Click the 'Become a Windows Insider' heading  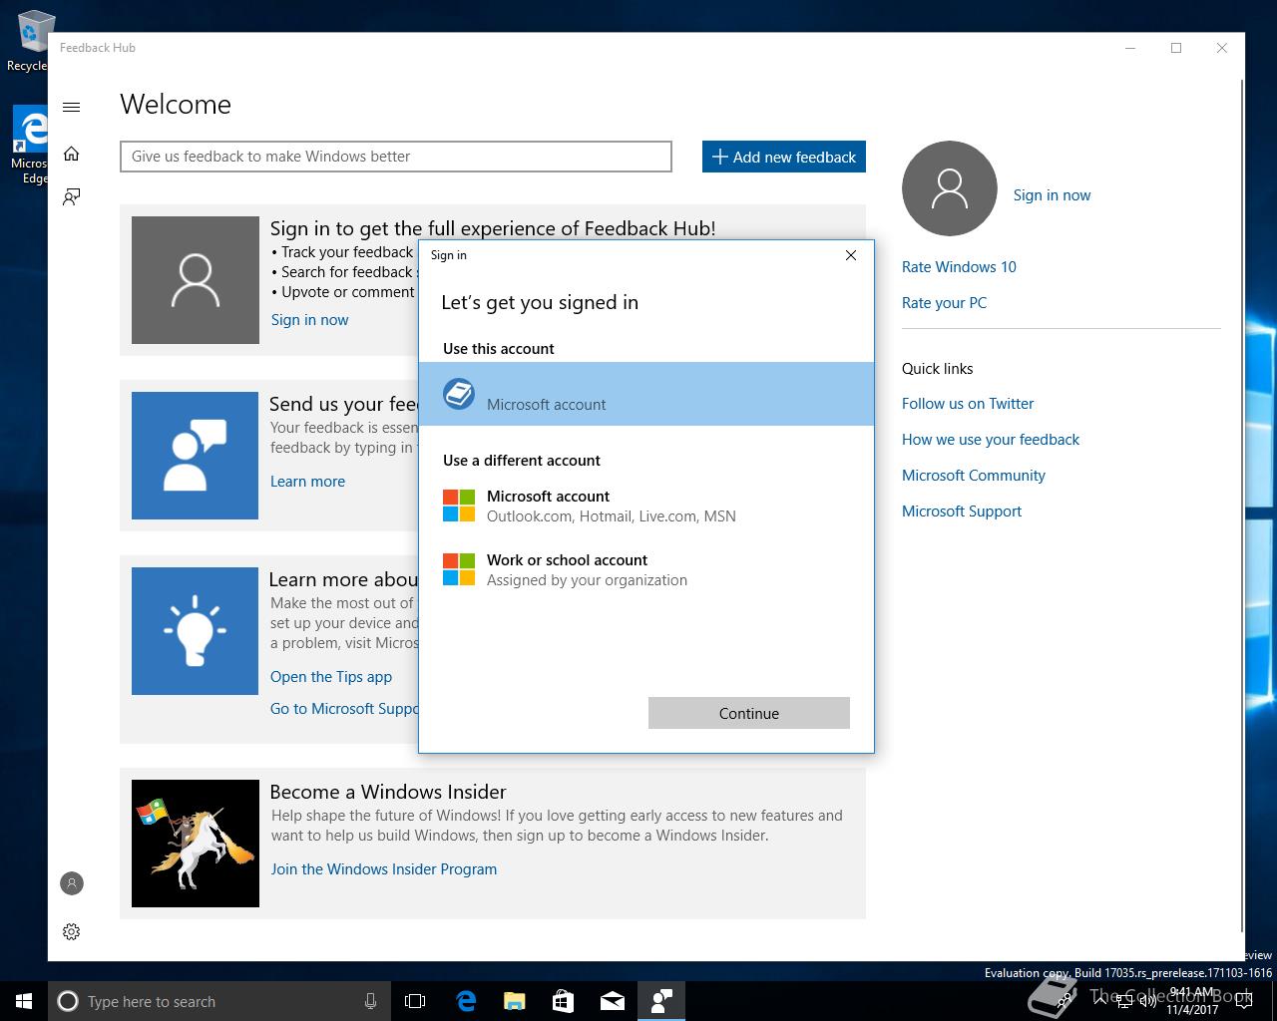pyautogui.click(x=388, y=792)
